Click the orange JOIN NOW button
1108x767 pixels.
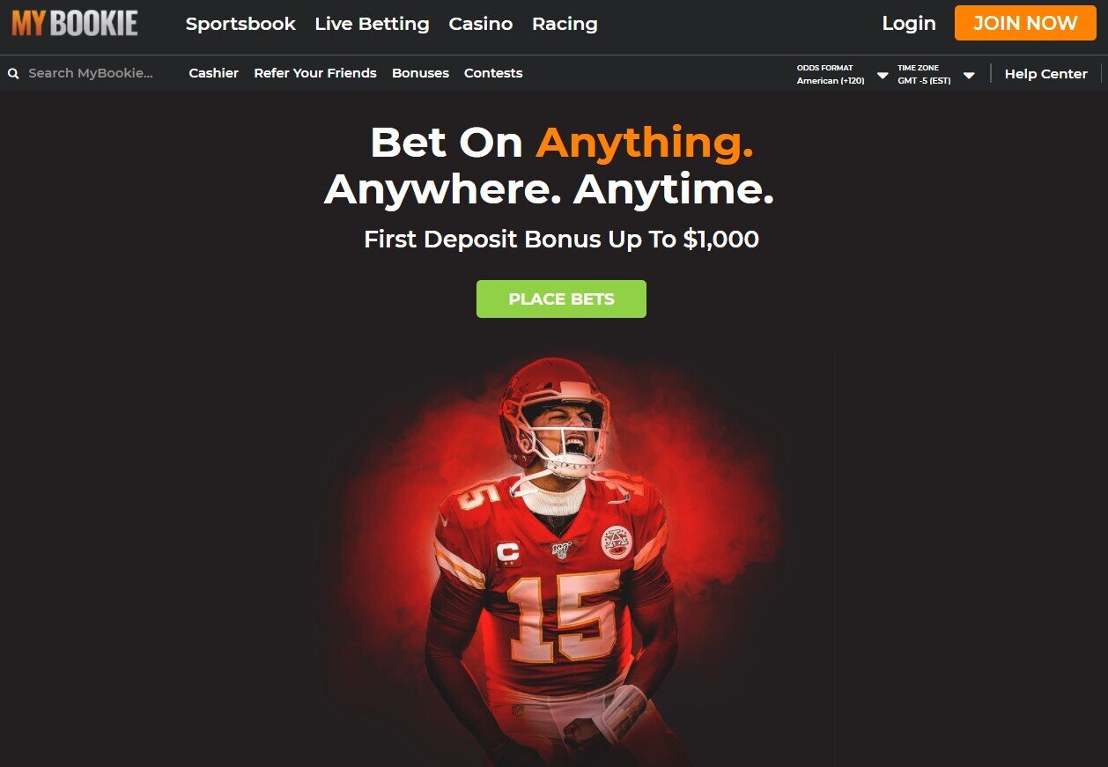[1025, 23]
